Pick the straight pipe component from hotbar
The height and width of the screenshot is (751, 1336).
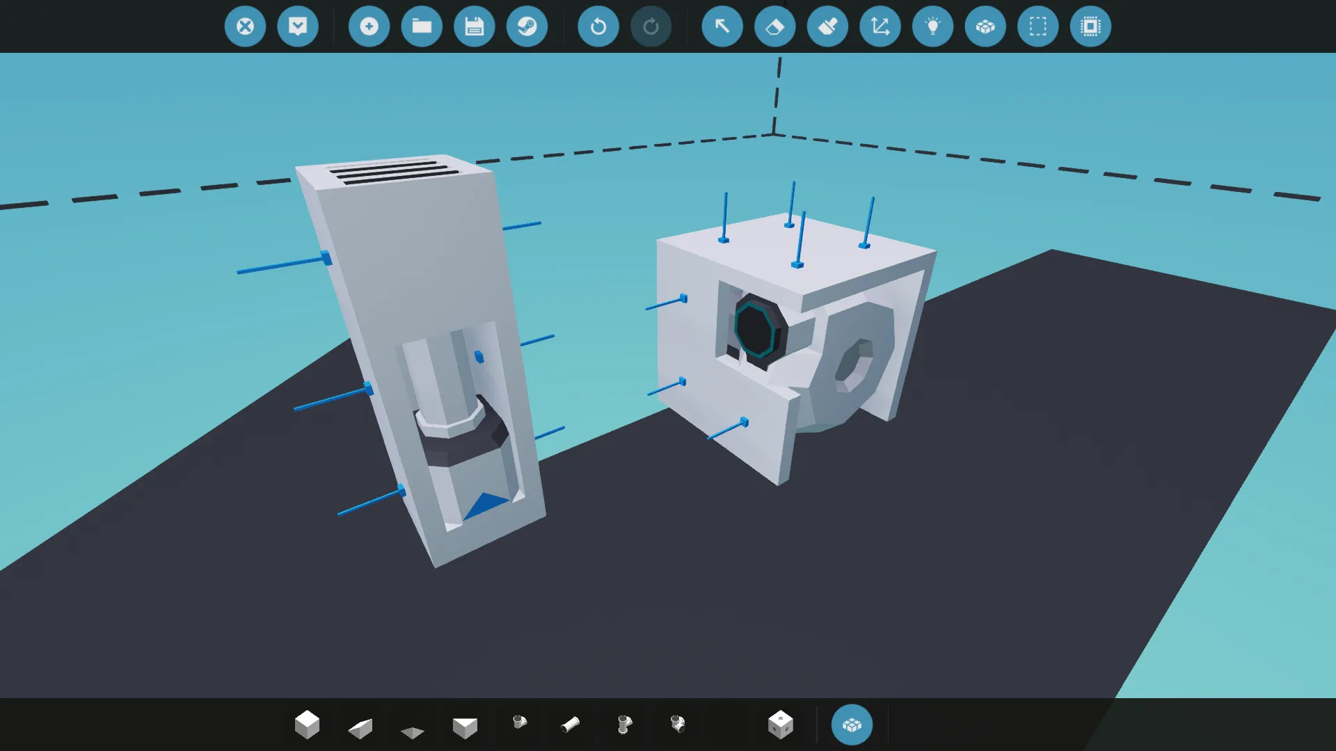click(x=571, y=725)
